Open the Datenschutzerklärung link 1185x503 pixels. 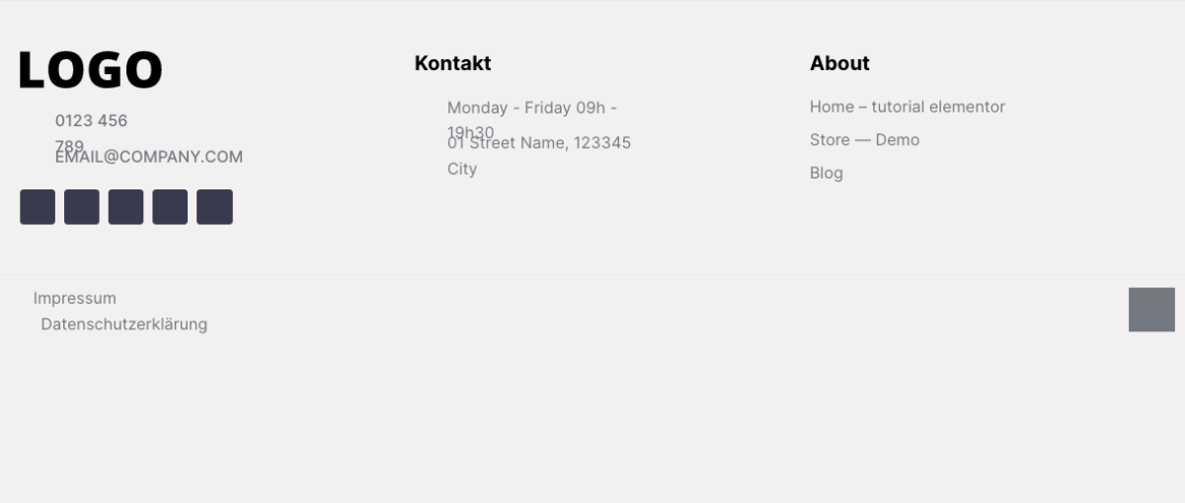pos(124,323)
